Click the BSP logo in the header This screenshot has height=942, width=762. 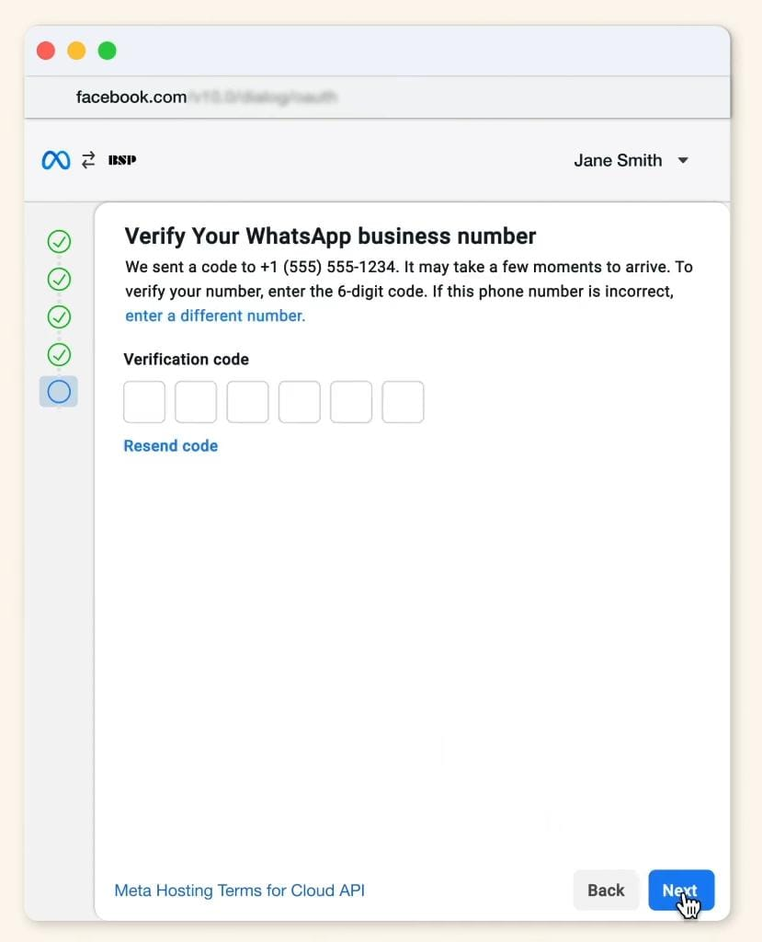(x=122, y=160)
